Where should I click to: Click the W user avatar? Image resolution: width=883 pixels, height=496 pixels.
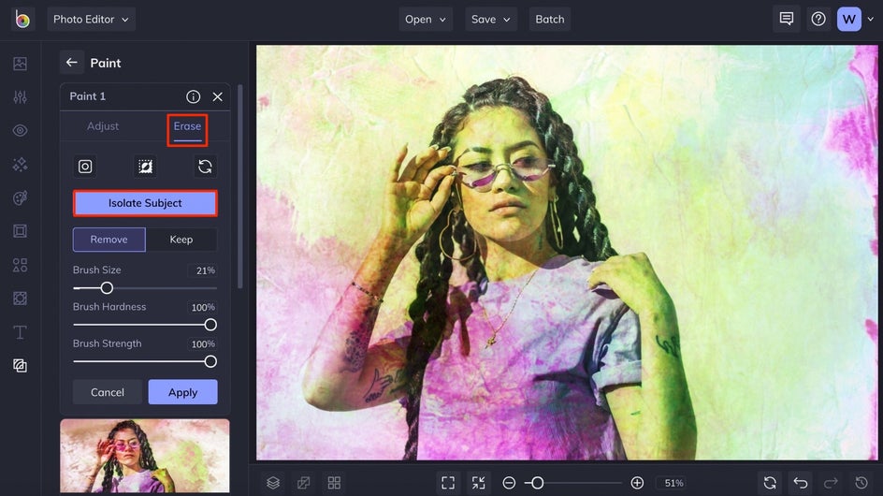pyautogui.click(x=848, y=19)
